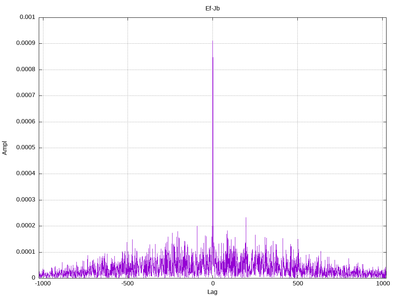Click the -1000 x-axis tick label
Screen dimensions: 397x297
pyautogui.click(x=43, y=283)
